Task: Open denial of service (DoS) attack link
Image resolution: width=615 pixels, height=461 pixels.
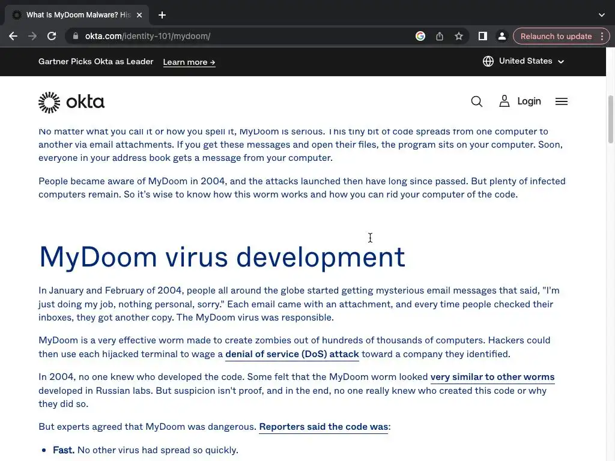Action: point(292,354)
